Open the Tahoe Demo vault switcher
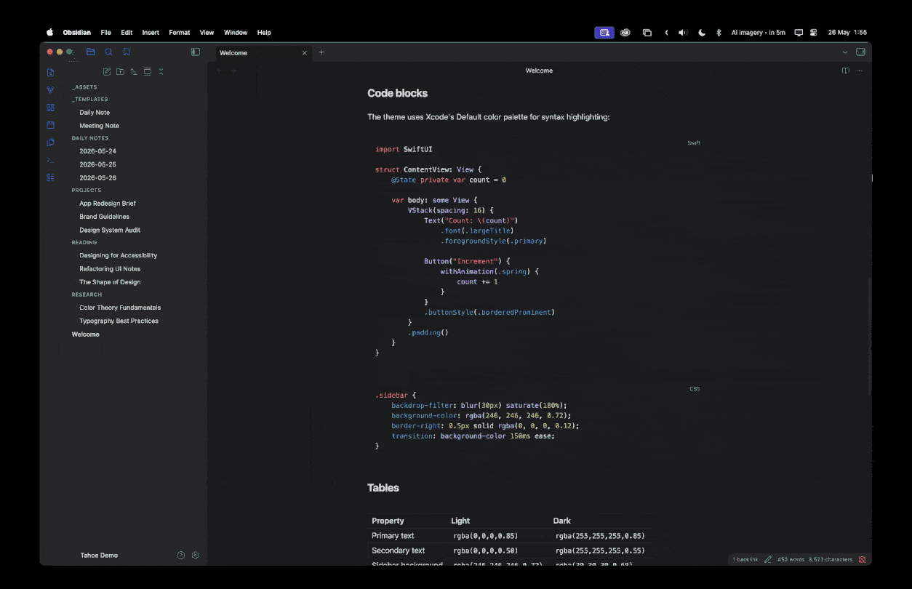The width and height of the screenshot is (912, 589). coord(99,556)
